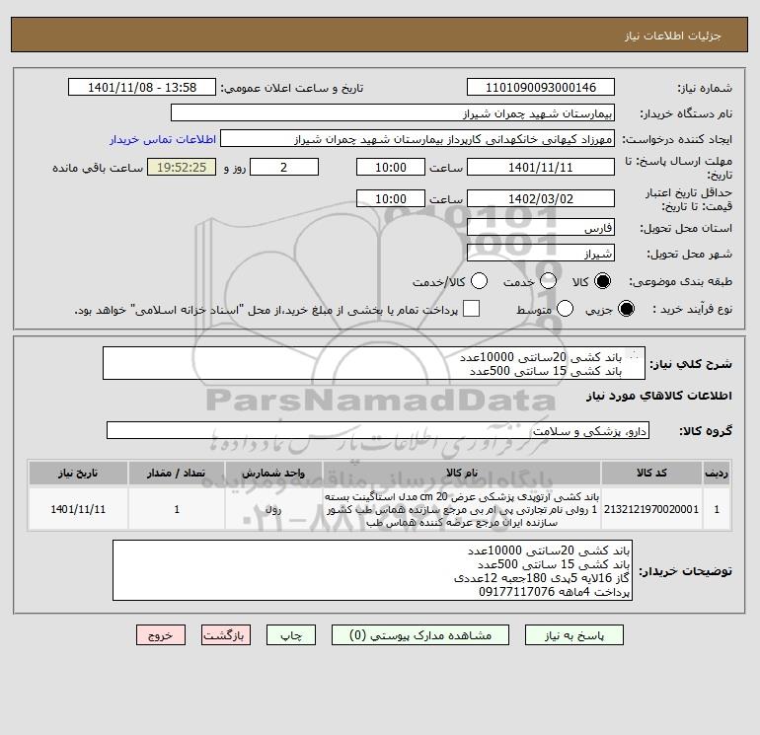Click the خروج exit button
Screen dimensions: 760x735
(x=161, y=635)
